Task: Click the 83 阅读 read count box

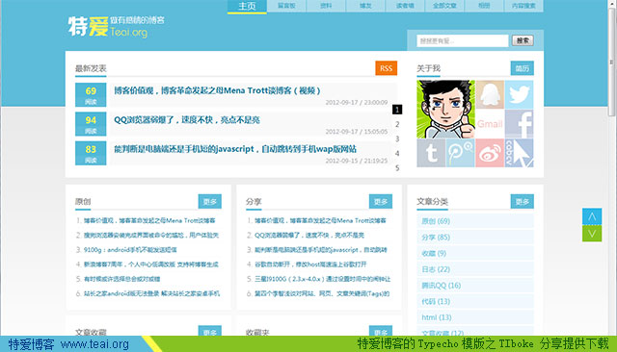Action: pos(91,153)
